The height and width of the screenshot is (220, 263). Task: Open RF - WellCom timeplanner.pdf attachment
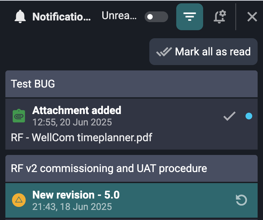(81, 137)
